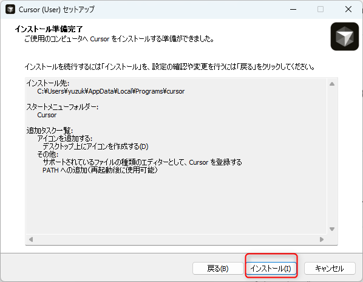Click the インストール(I) button
Image resolution: width=363 pixels, height=282 pixels.
point(271,269)
